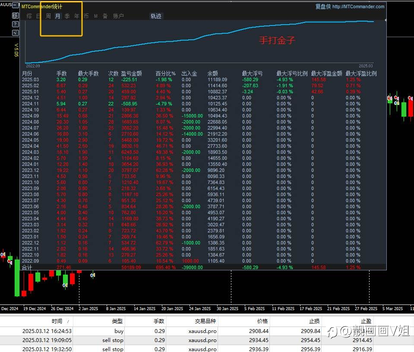This screenshot has width=414, height=352.
Task: Open the 币 symbol tab
Action: tap(86, 16)
